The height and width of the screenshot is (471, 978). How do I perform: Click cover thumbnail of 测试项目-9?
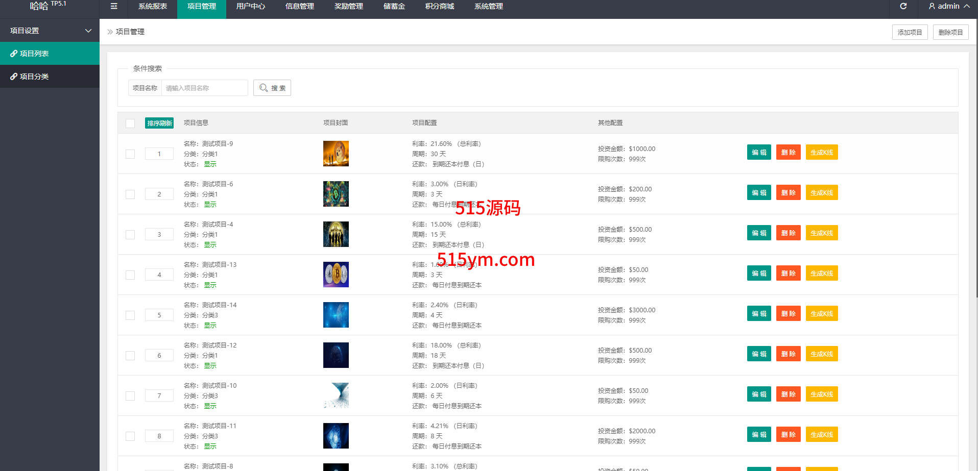coord(336,154)
